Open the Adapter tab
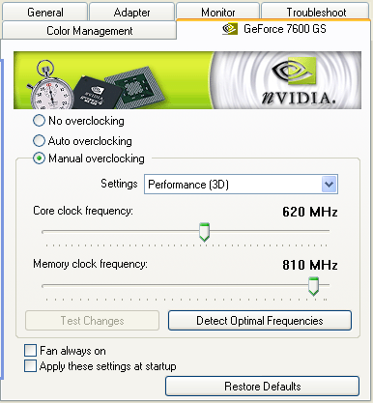The width and height of the screenshot is (373, 403). click(131, 12)
